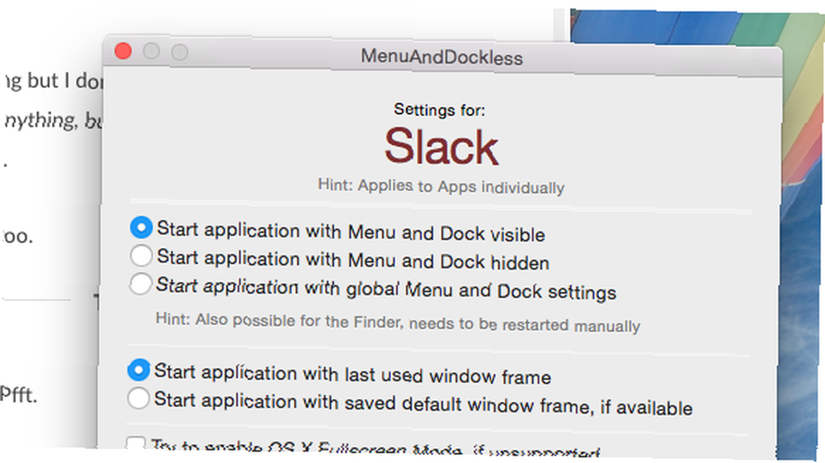Click the Finder restart hint text
Image resolution: width=825 pixels, height=463 pixels.
398,322
